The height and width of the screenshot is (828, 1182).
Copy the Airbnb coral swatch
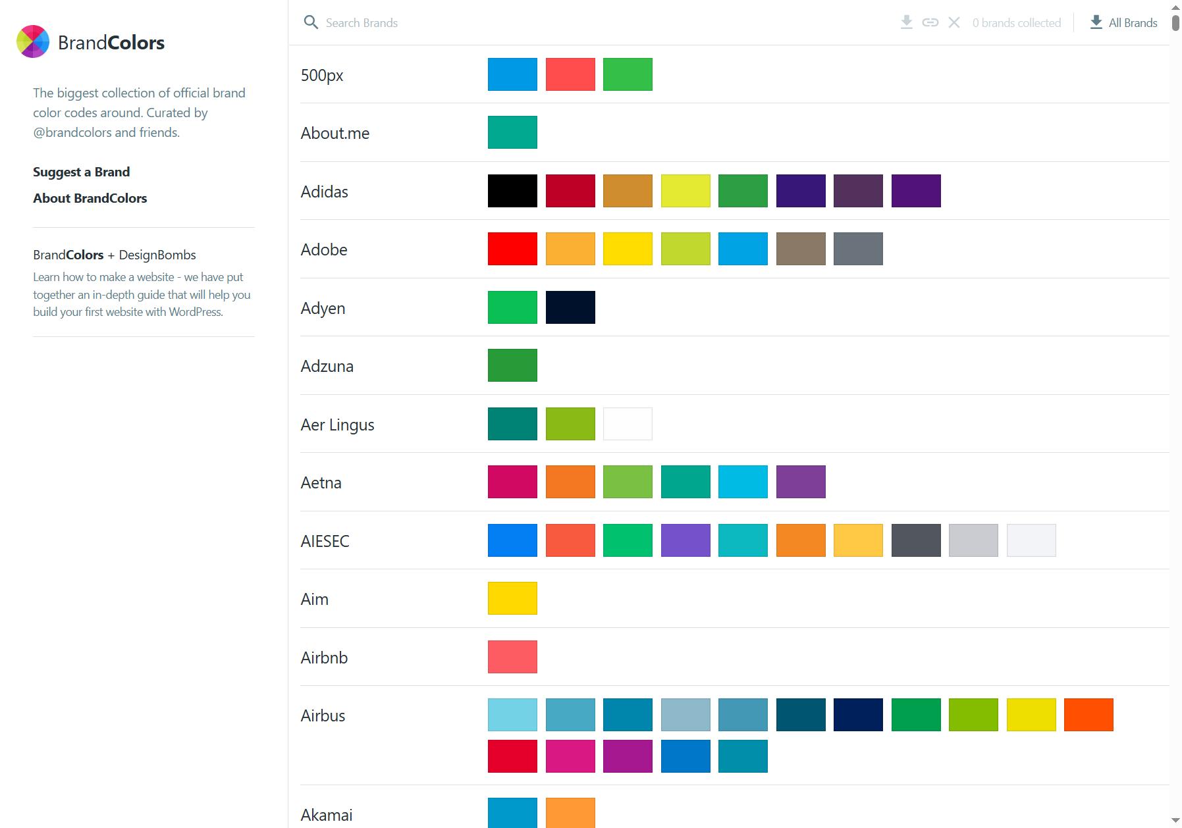pos(512,657)
